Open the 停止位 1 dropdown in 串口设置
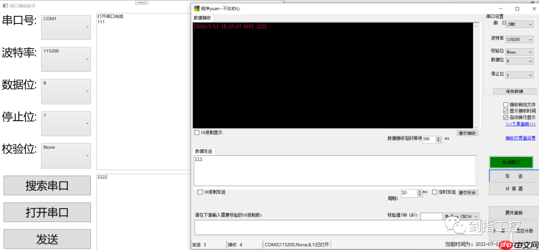Image resolution: width=539 pixels, height=250 pixels. click(x=520, y=75)
